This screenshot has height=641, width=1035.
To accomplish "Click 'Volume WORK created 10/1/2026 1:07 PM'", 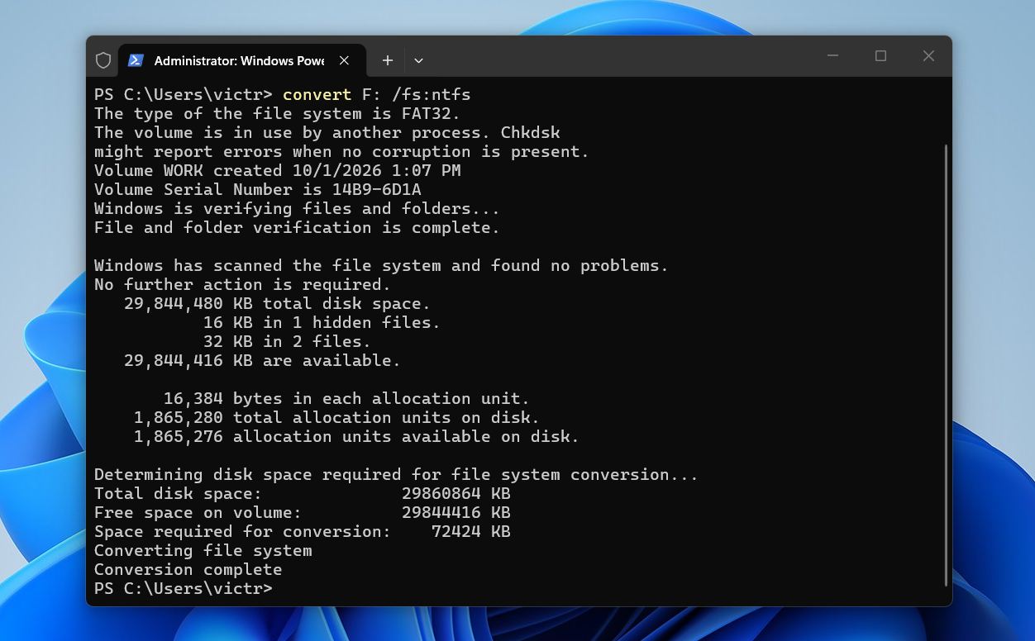I will (277, 171).
